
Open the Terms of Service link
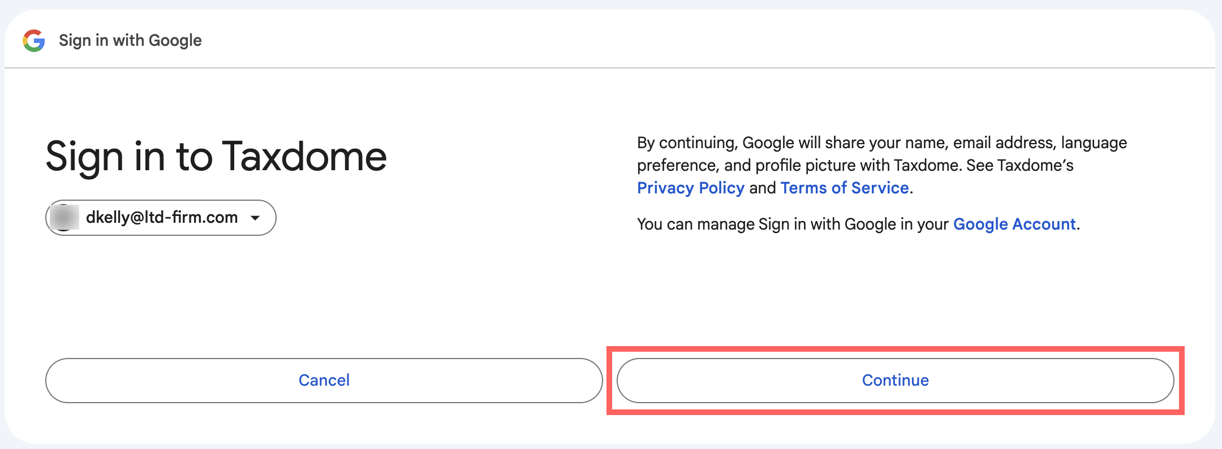pos(844,188)
